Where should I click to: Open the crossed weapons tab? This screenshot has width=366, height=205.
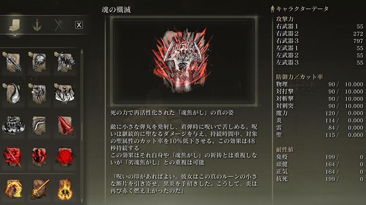[59, 25]
